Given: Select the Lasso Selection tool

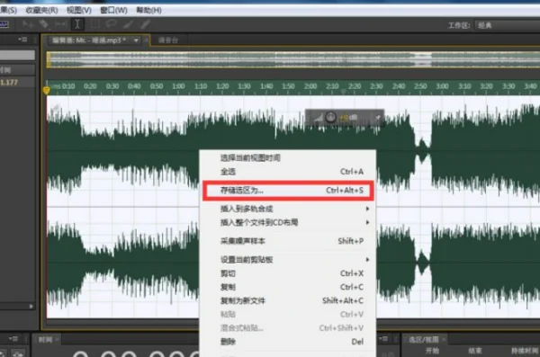Looking at the screenshot, I should click(x=112, y=24).
